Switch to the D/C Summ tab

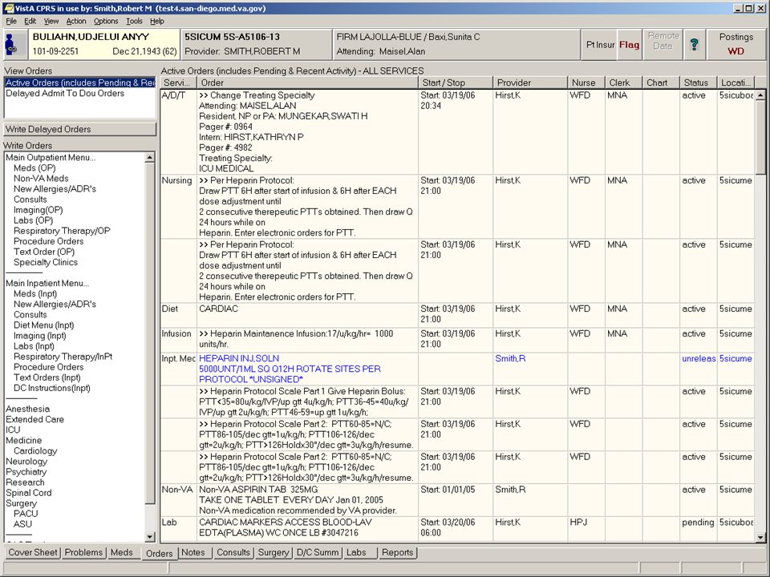tap(318, 552)
